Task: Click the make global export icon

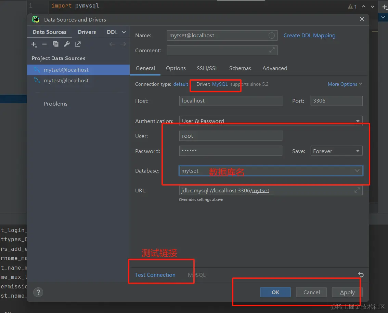Action: point(78,44)
